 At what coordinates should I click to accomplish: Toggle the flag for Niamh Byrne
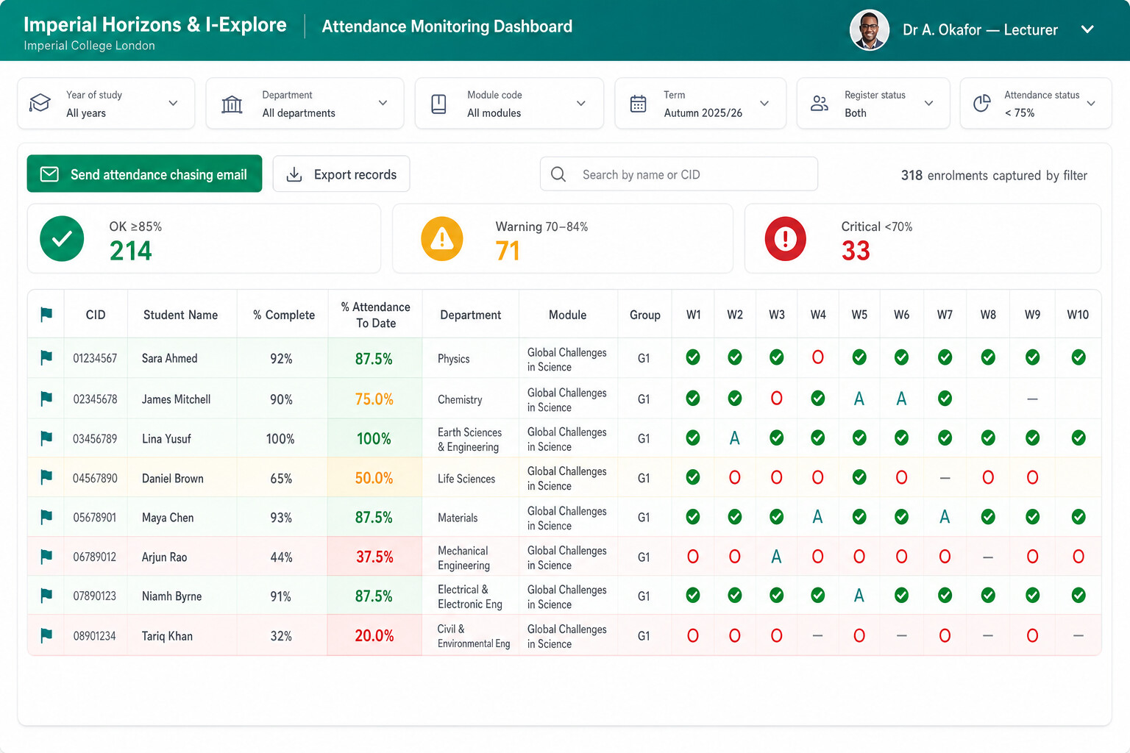coord(46,596)
